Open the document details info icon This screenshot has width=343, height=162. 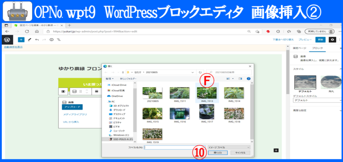(x=51, y=40)
